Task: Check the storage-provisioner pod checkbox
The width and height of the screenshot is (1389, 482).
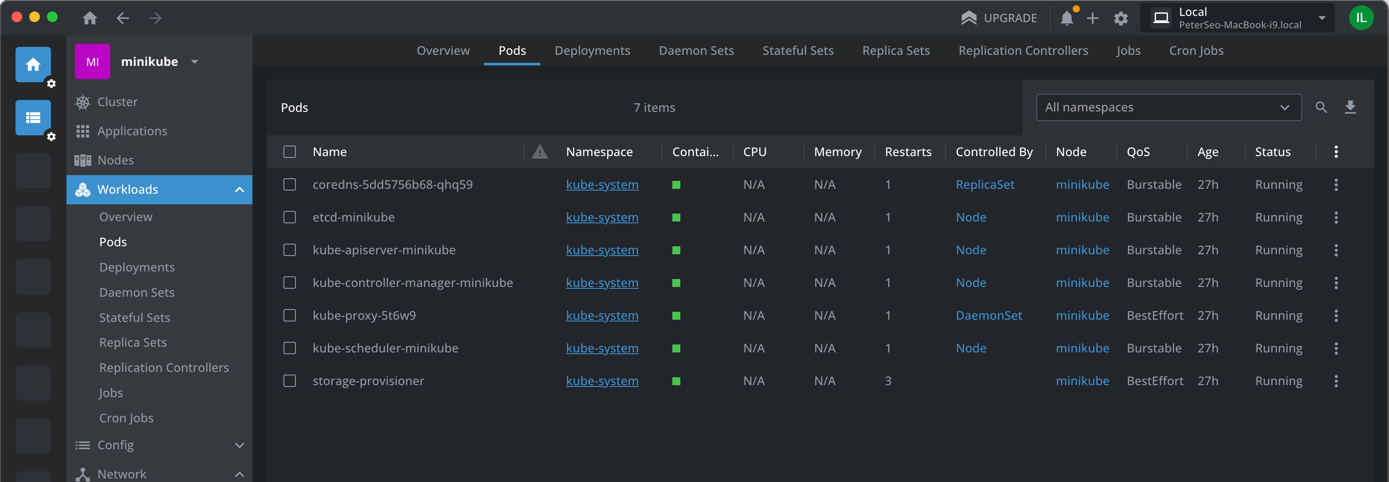Action: coord(290,381)
